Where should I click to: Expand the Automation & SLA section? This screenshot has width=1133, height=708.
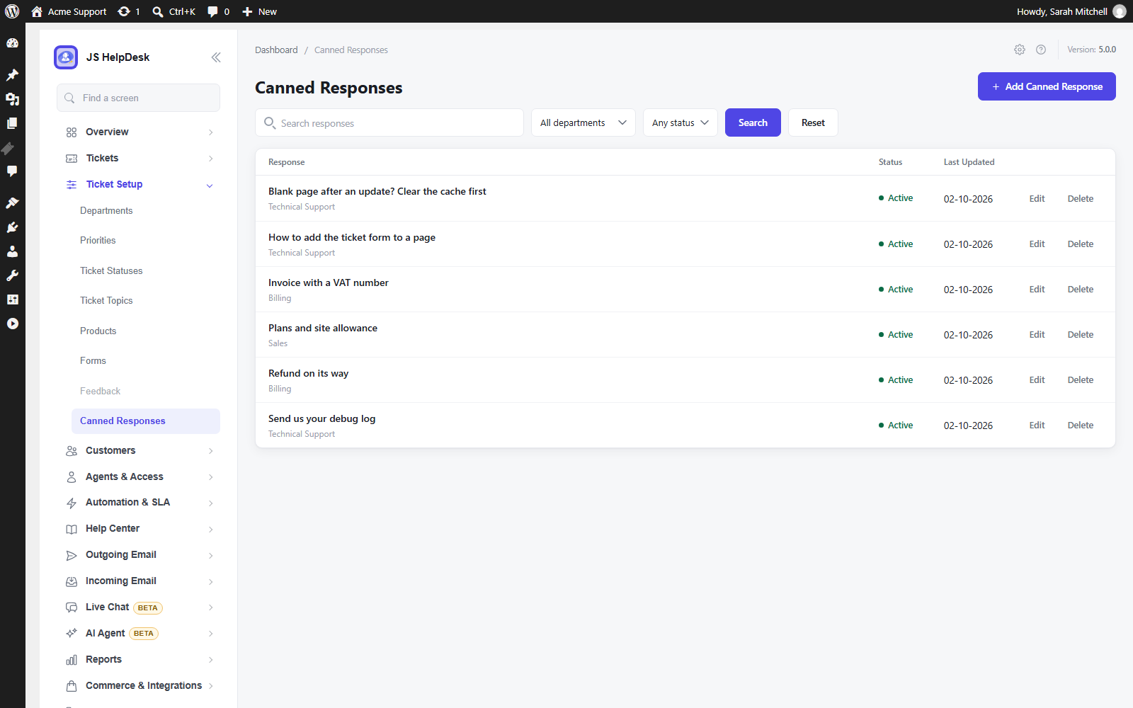click(140, 503)
